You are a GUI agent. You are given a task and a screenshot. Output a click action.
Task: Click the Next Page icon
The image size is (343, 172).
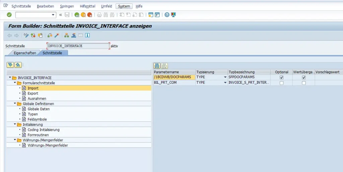pos(135,15)
